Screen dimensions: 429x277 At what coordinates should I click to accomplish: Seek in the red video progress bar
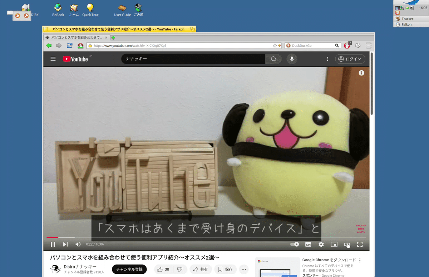(x=206, y=237)
